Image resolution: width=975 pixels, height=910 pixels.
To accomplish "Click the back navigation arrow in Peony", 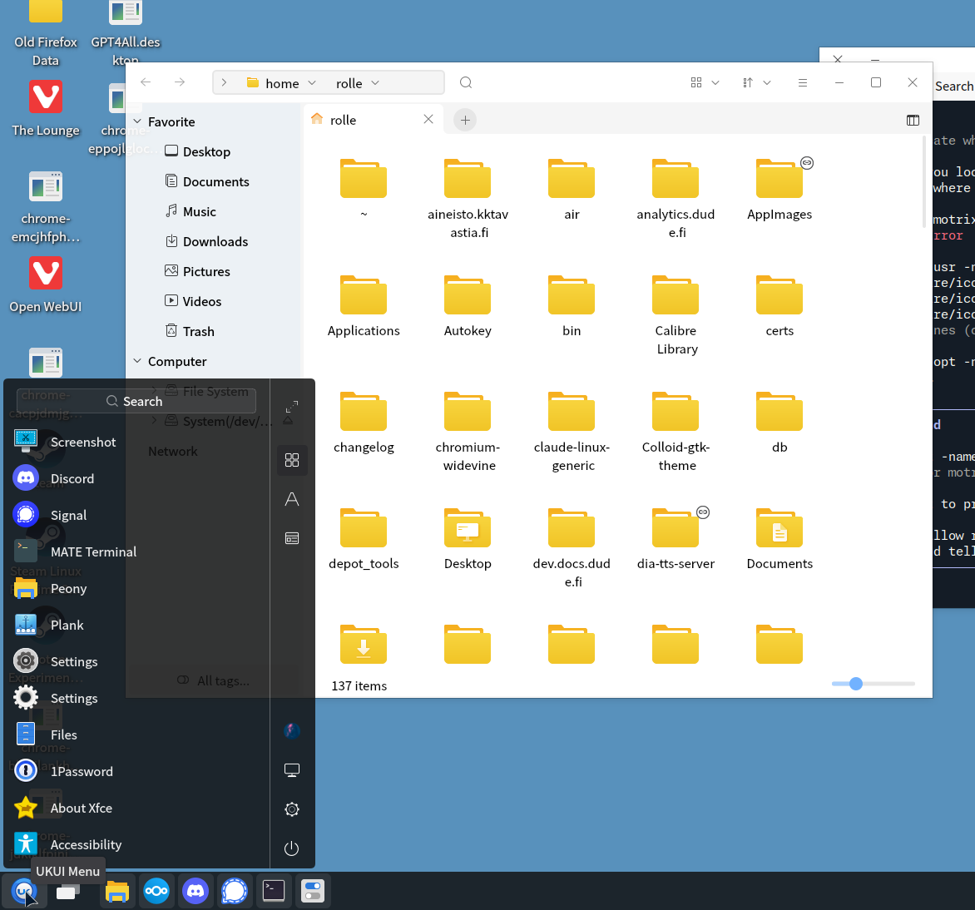I will coord(146,82).
